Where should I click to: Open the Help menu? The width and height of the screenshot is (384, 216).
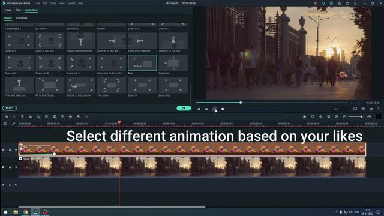coord(80,4)
